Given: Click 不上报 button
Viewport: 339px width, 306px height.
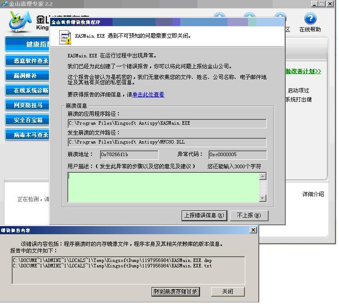Looking at the screenshot, I should click(249, 215).
